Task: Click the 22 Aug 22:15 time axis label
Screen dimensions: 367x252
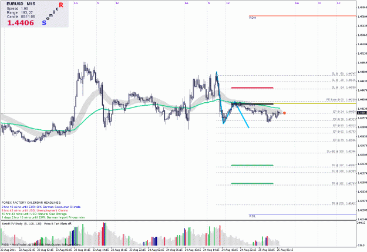Action: (27, 250)
